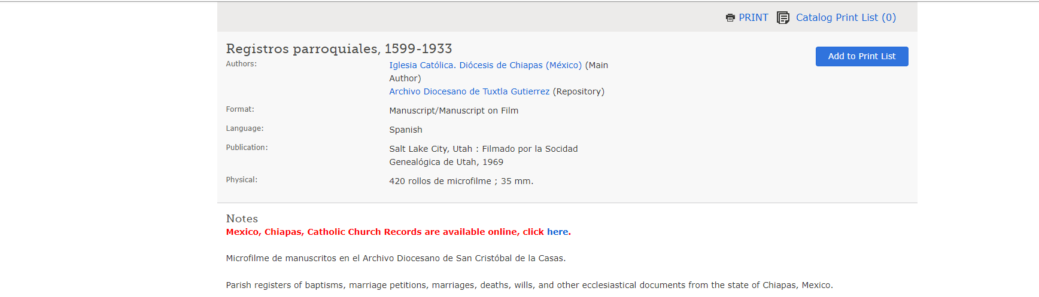Click the Language field label
Viewport: 1039px width, 297px height.
[x=244, y=128]
